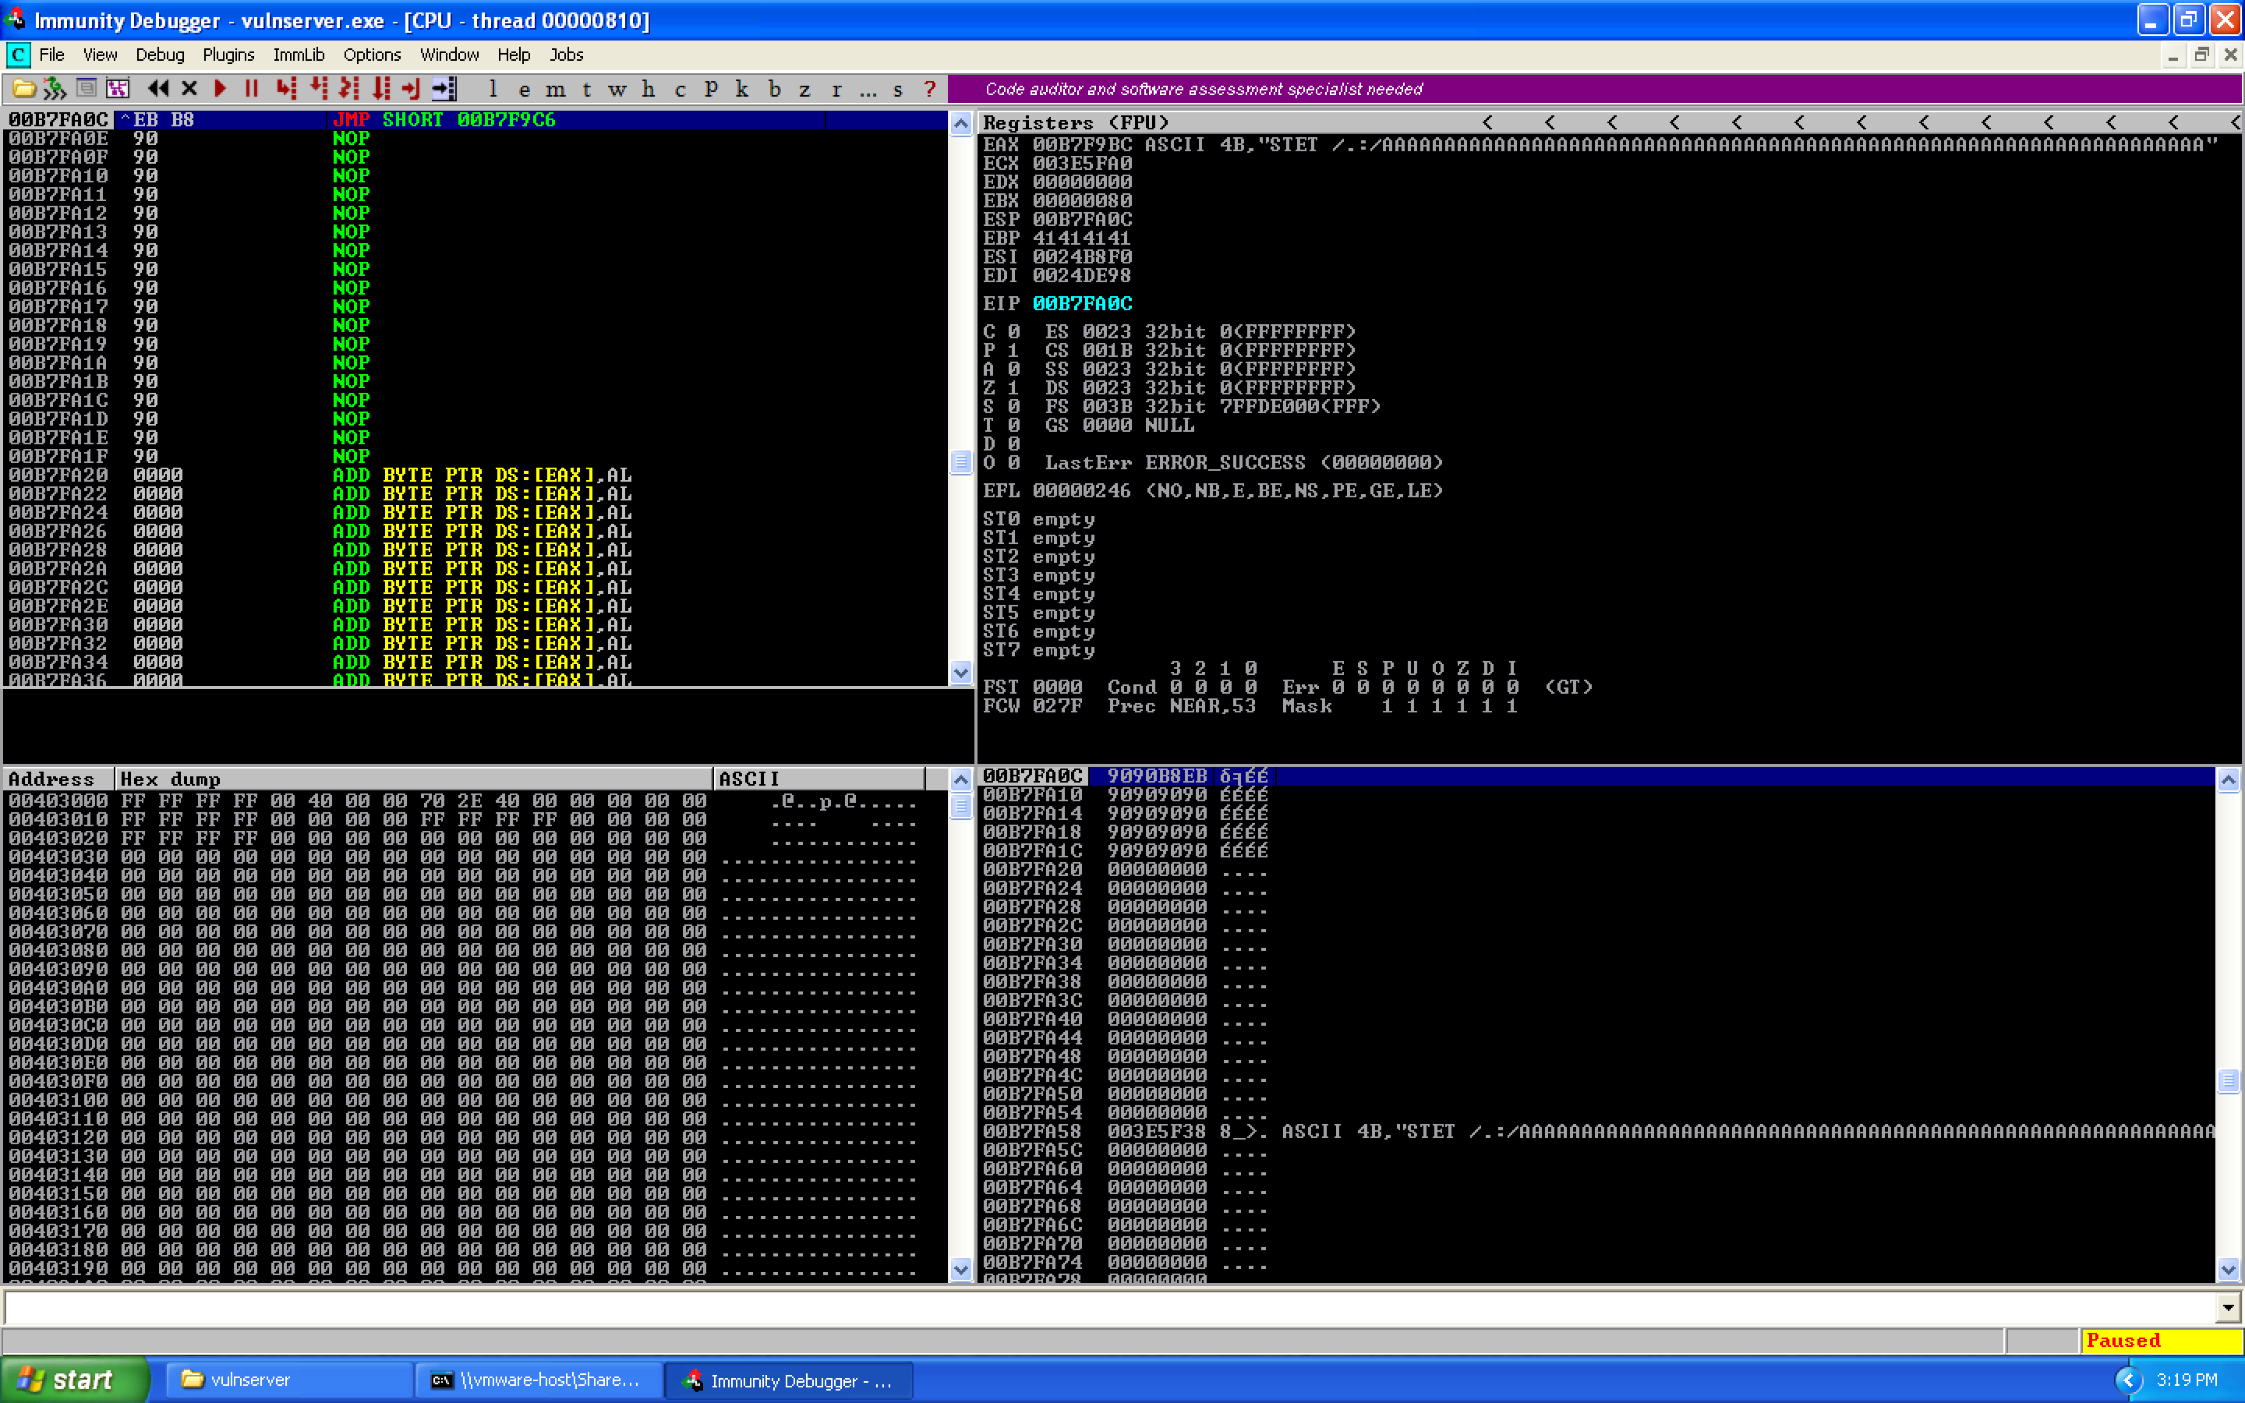Viewport: 2245px width, 1403px height.
Task: Open the Plugins menu
Action: [x=228, y=55]
